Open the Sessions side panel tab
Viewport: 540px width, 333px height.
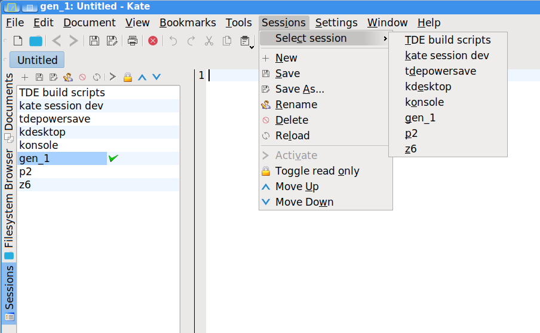pos(9,293)
